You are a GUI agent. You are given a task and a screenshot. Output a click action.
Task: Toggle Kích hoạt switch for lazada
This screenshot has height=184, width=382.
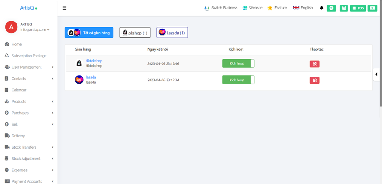point(238,80)
